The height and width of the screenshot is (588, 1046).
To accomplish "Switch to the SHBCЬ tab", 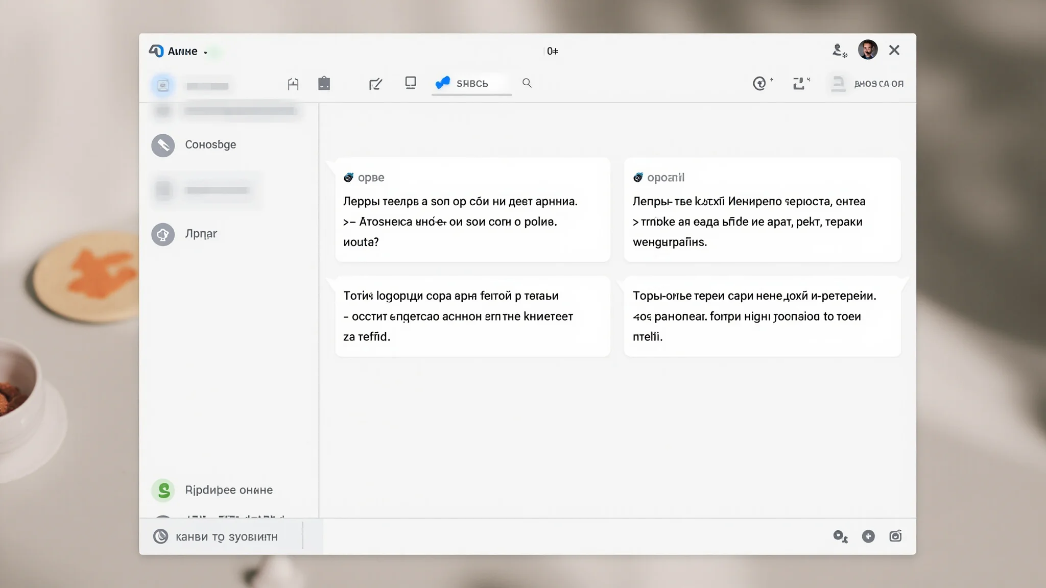I will click(x=471, y=83).
